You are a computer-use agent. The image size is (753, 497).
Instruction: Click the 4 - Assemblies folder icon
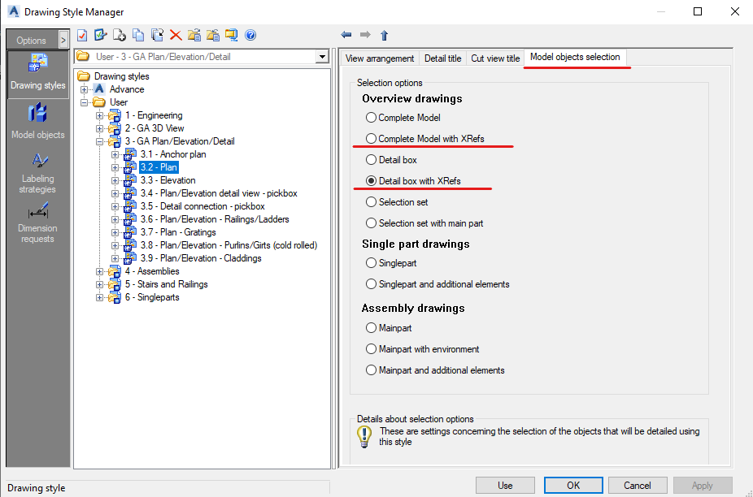(115, 271)
